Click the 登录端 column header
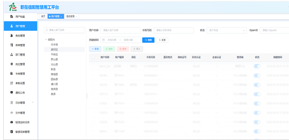Image resolution: width=289 pixels, height=140 pixels. 240,57
